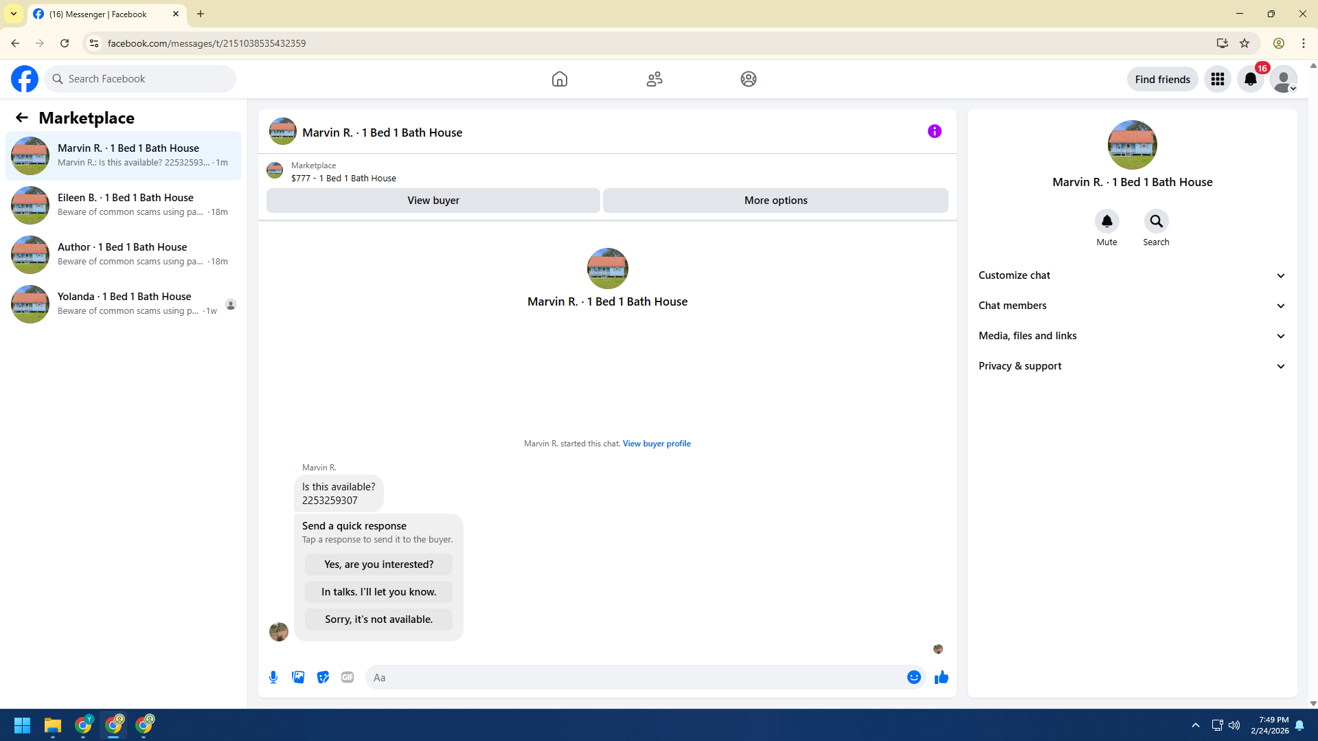This screenshot has height=741, width=1318.
Task: Choose a GIF icon in the composer
Action: tap(348, 677)
